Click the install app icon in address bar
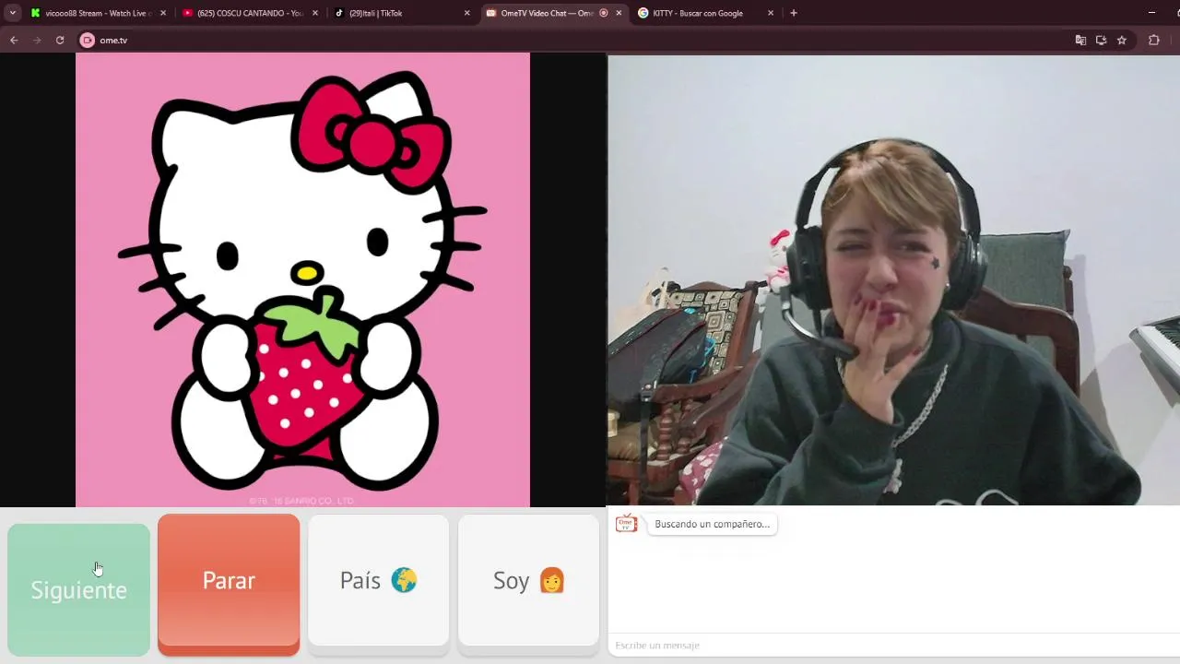Viewport: 1180px width, 664px height. click(x=1101, y=40)
